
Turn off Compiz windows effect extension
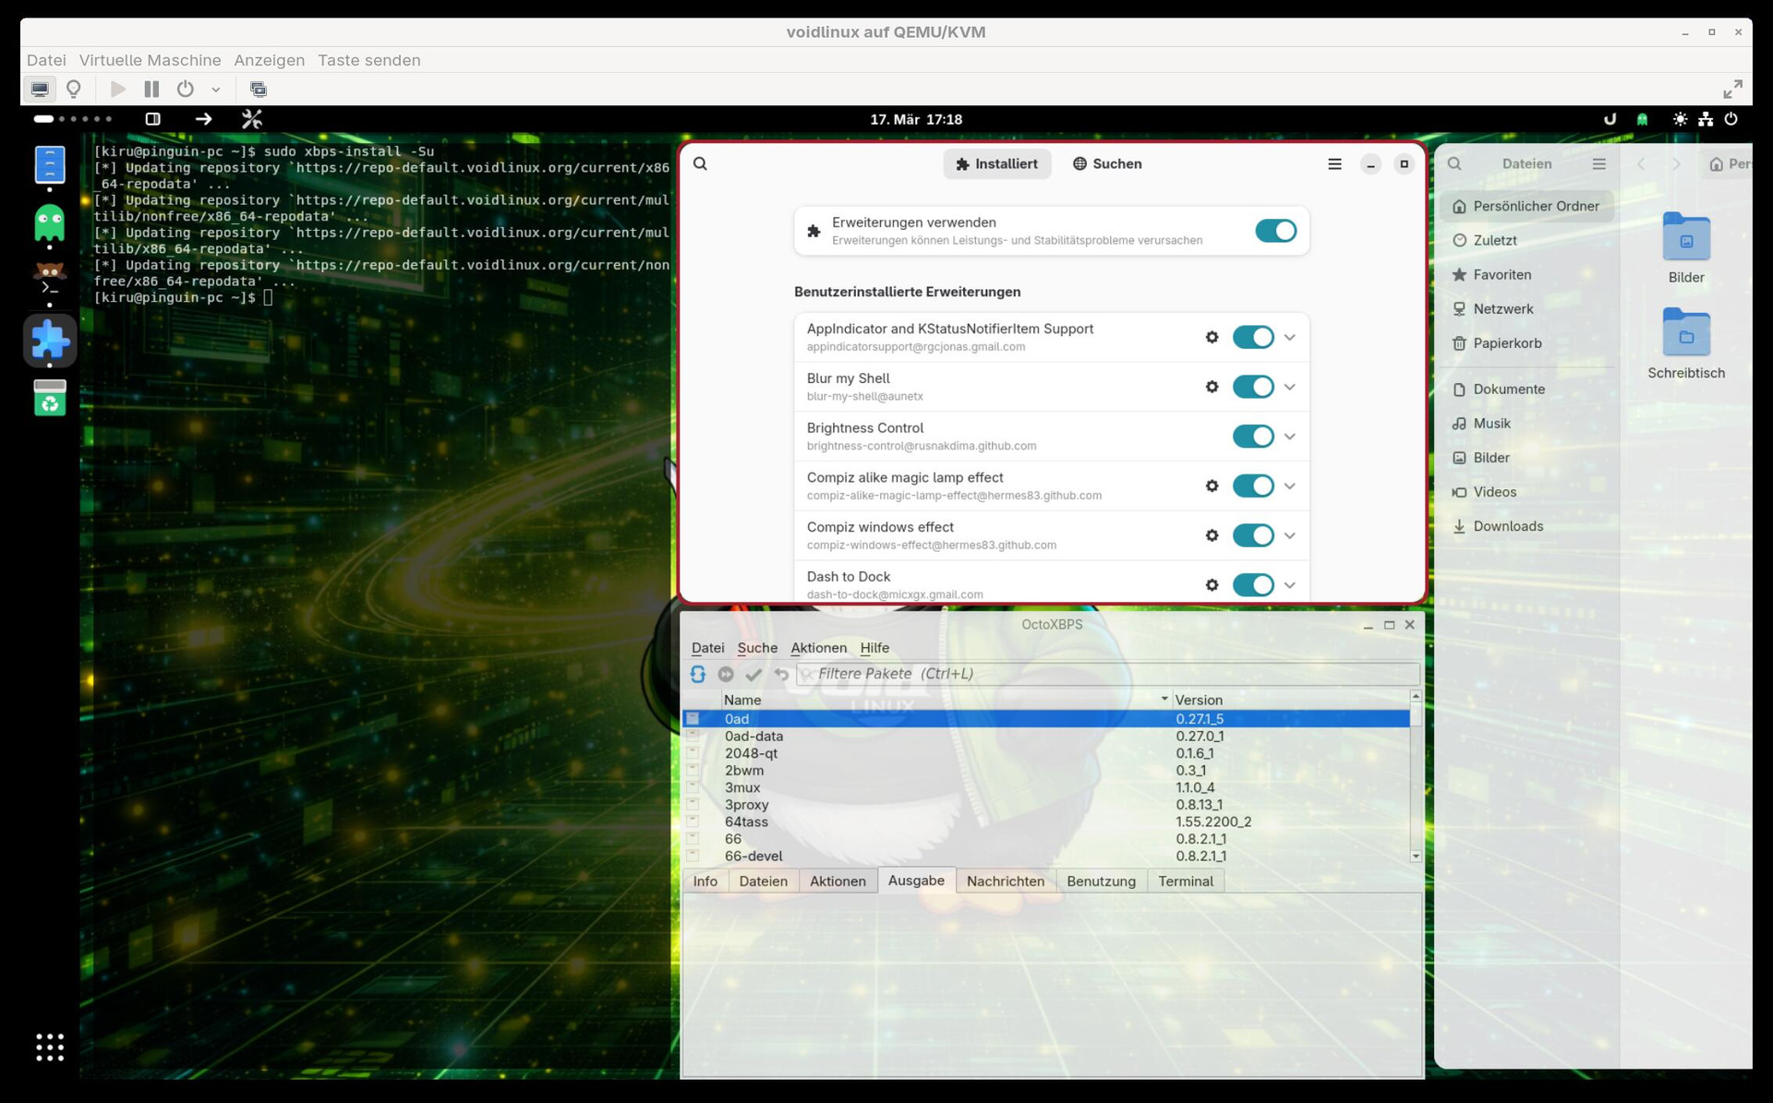1252,535
